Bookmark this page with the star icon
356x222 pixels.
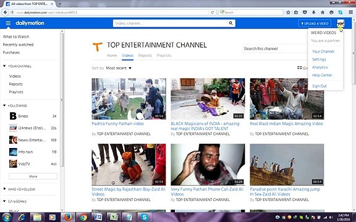288,12
